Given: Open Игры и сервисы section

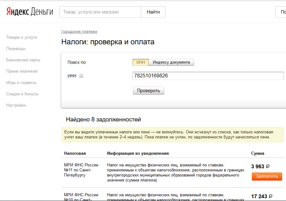Looking at the screenshot, I should point(21,82).
